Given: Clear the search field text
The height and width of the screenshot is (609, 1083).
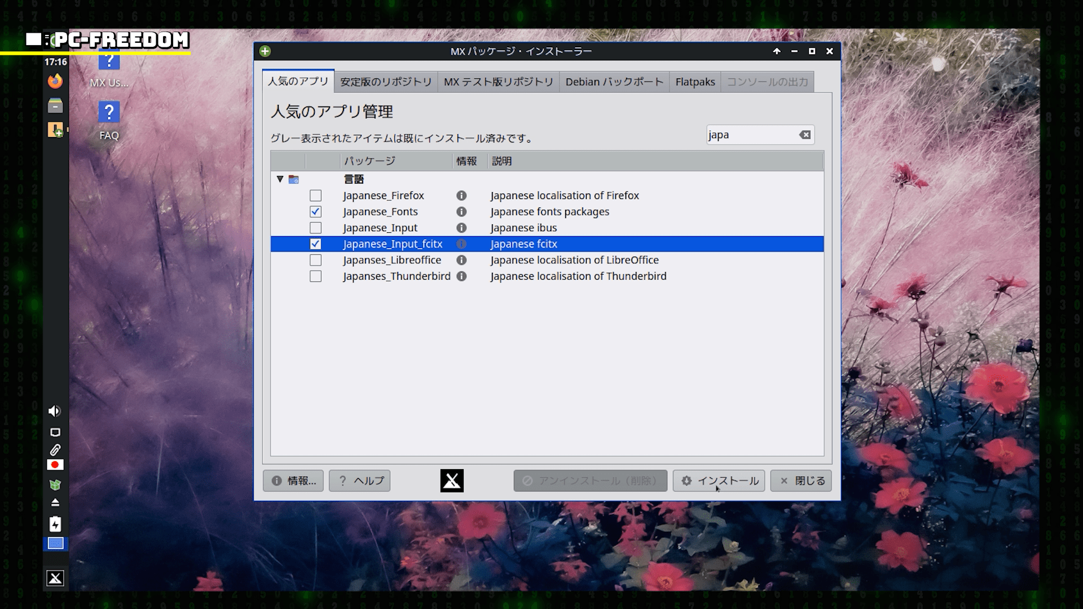Looking at the screenshot, I should coord(805,135).
